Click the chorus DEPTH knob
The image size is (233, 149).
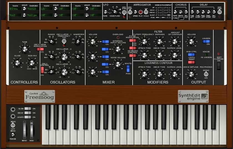(181, 12)
